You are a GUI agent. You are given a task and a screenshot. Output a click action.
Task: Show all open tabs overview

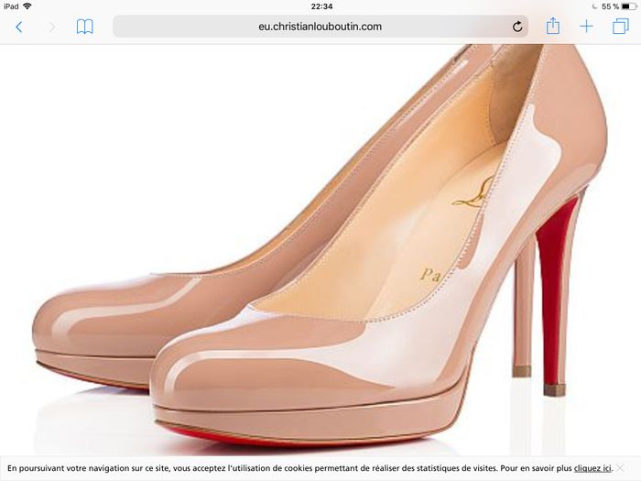click(620, 27)
